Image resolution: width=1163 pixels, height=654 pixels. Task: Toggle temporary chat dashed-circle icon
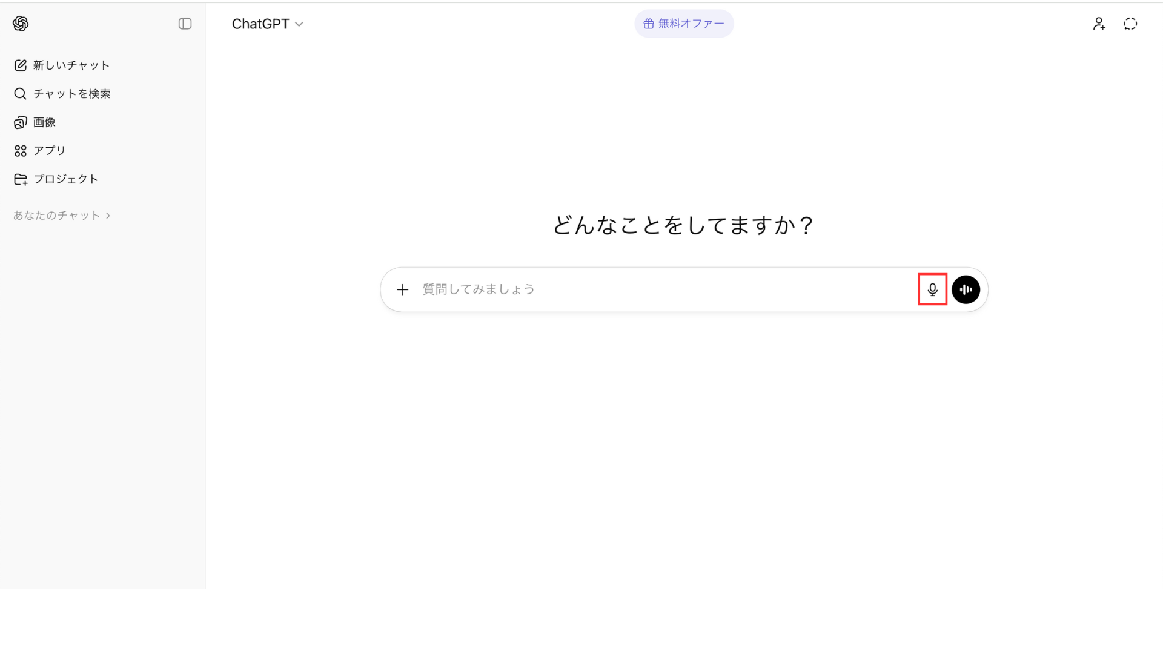click(1130, 24)
